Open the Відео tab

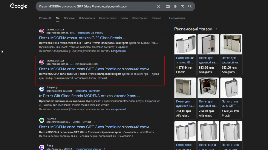point(124,18)
